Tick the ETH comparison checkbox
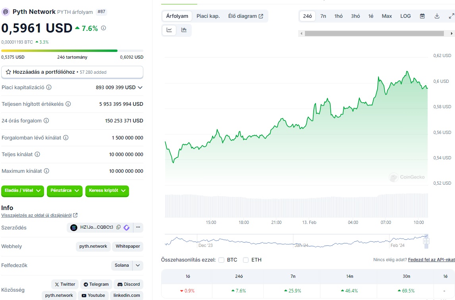455x300 pixels. [x=246, y=260]
